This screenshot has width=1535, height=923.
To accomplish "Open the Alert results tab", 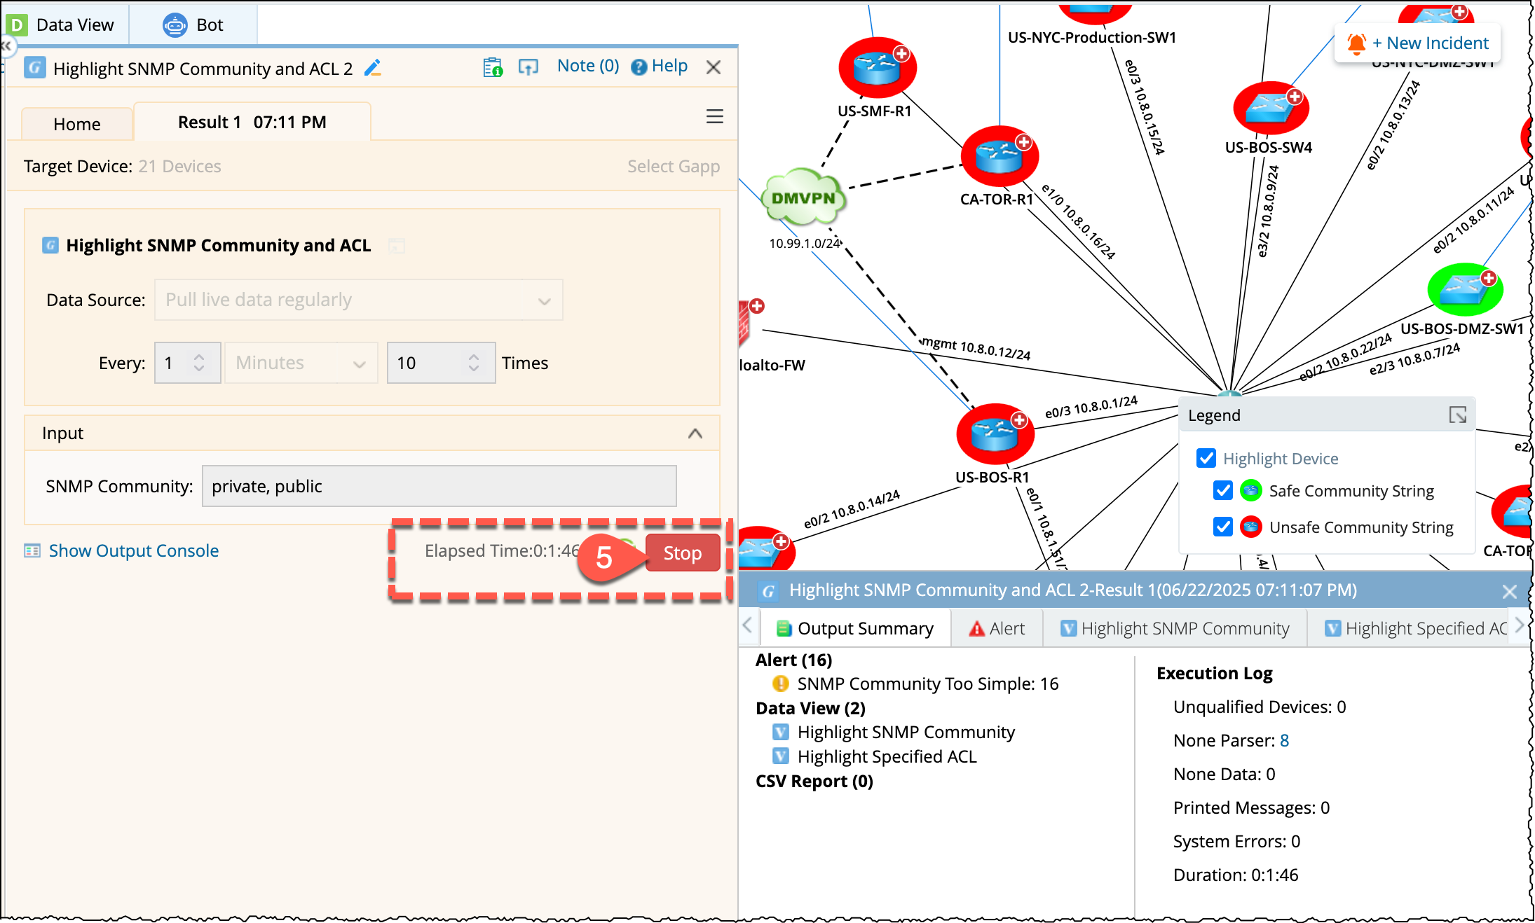I will (997, 628).
